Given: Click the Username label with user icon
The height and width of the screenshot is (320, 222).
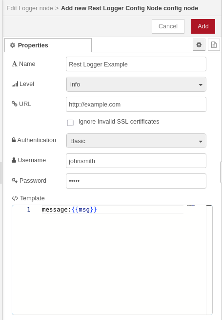Looking at the screenshot, I should tap(29, 160).
